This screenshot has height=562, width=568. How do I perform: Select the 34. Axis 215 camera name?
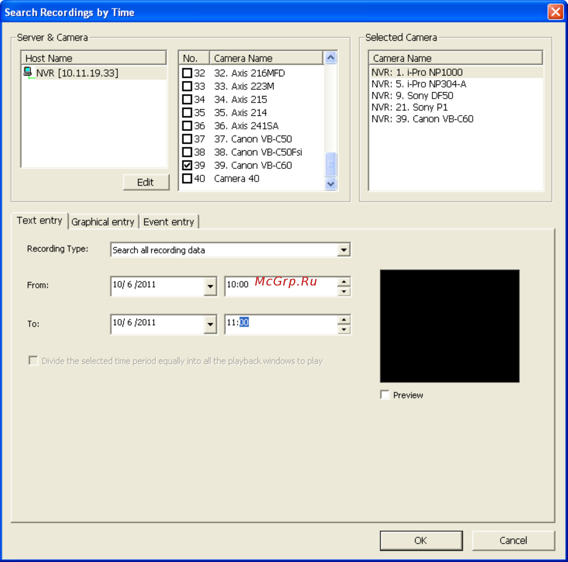240,100
